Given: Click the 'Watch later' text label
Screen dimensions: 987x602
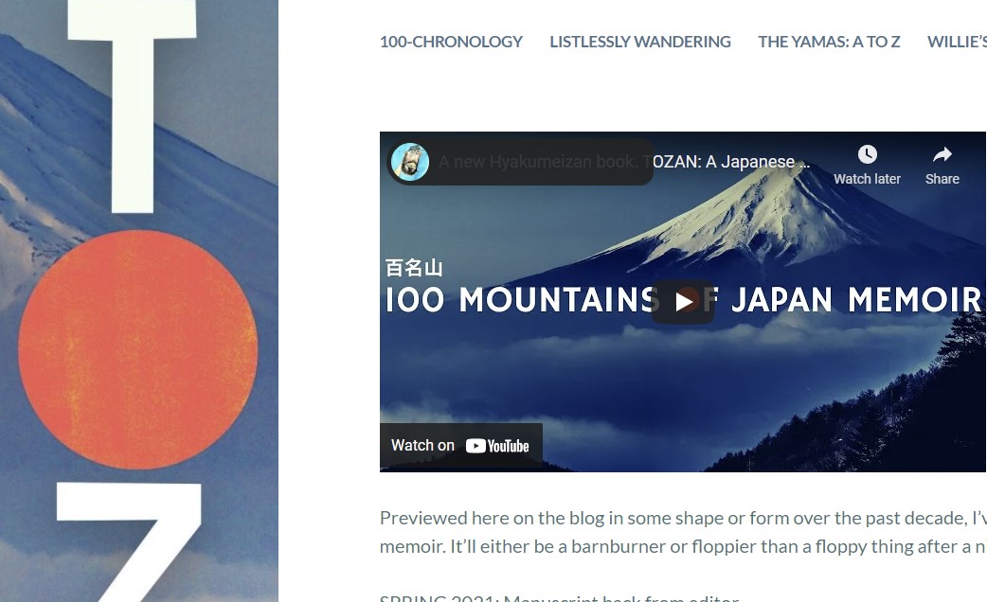Looking at the screenshot, I should [x=868, y=179].
